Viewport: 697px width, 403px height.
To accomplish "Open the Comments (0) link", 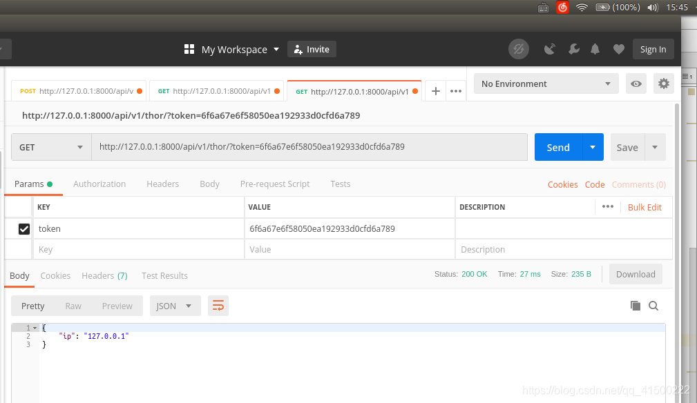I will 639,184.
